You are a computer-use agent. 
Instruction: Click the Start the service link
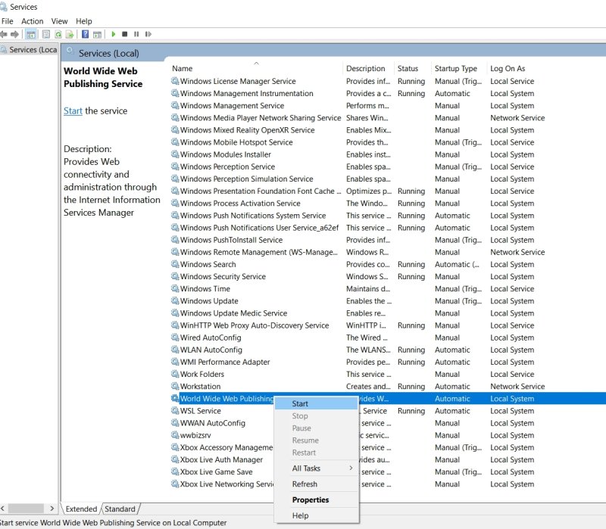coord(73,111)
